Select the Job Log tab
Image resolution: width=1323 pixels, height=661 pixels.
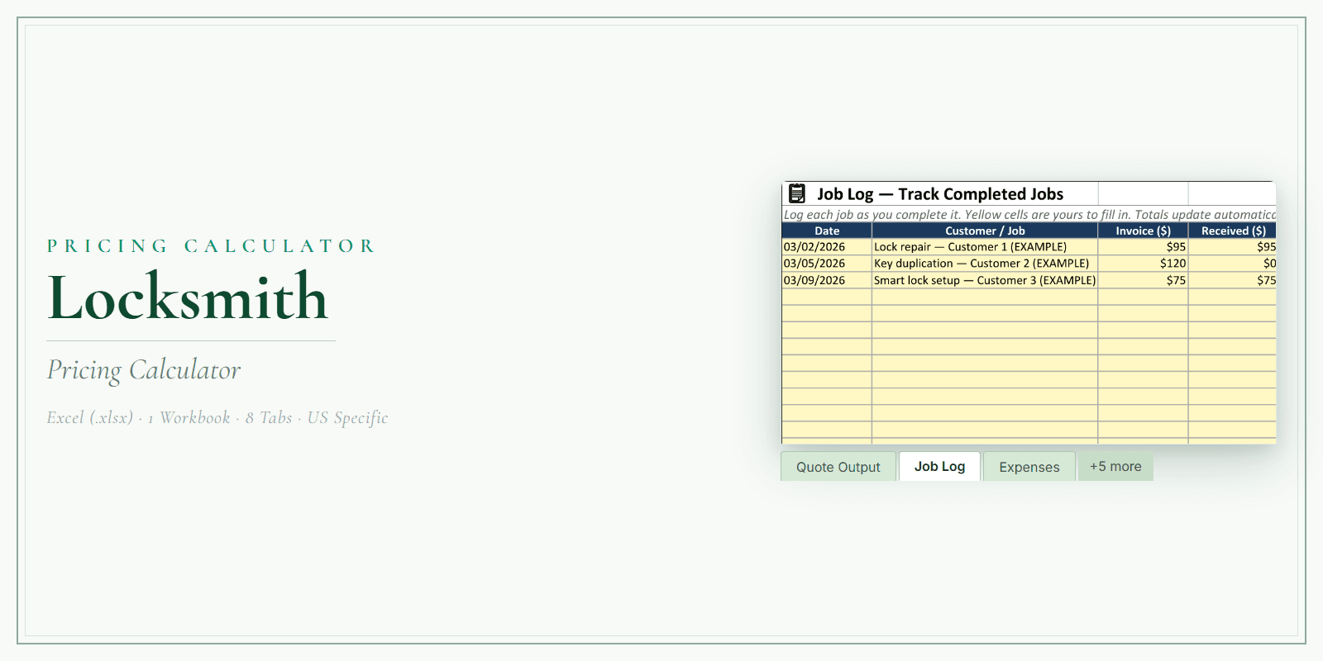939,466
